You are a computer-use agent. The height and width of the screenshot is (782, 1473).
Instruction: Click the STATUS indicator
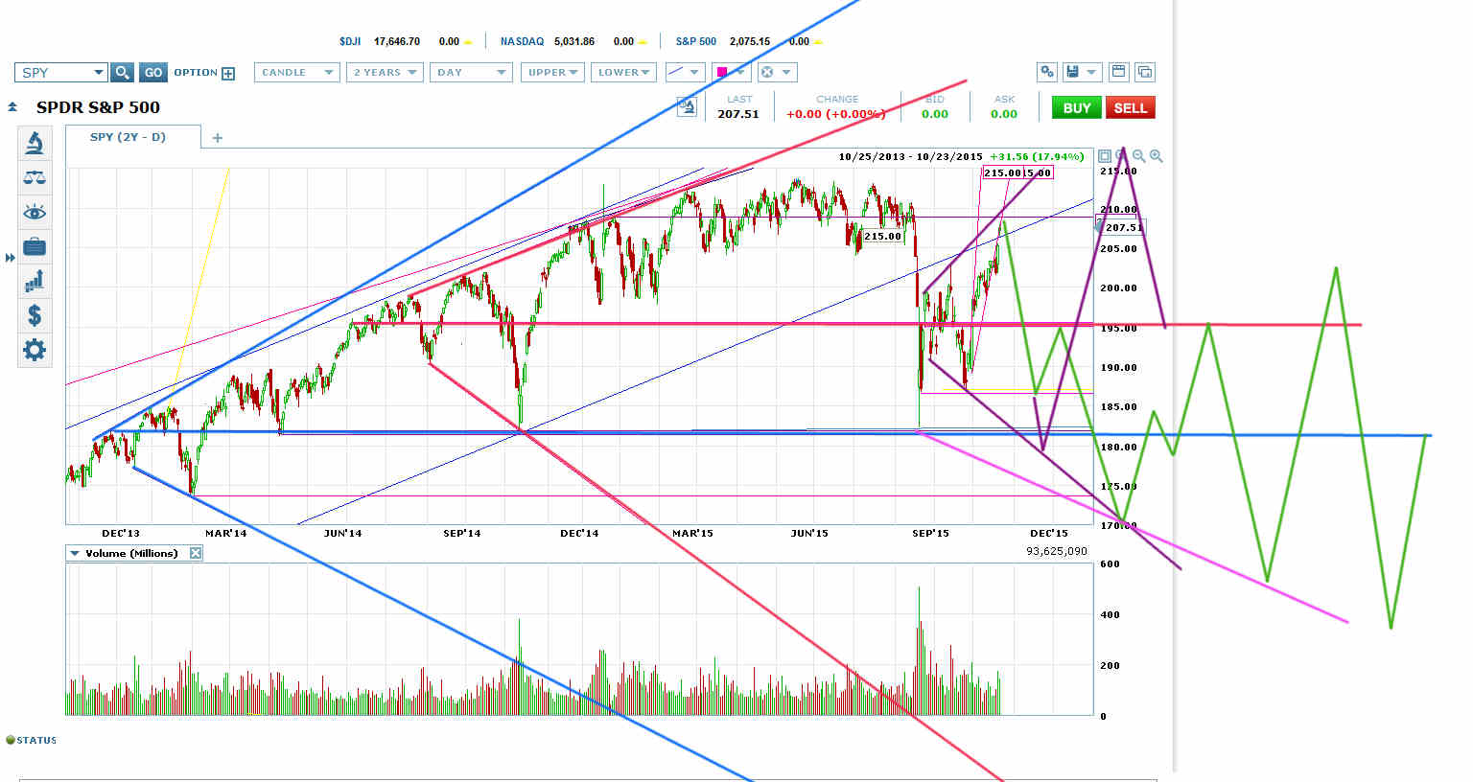(32, 740)
